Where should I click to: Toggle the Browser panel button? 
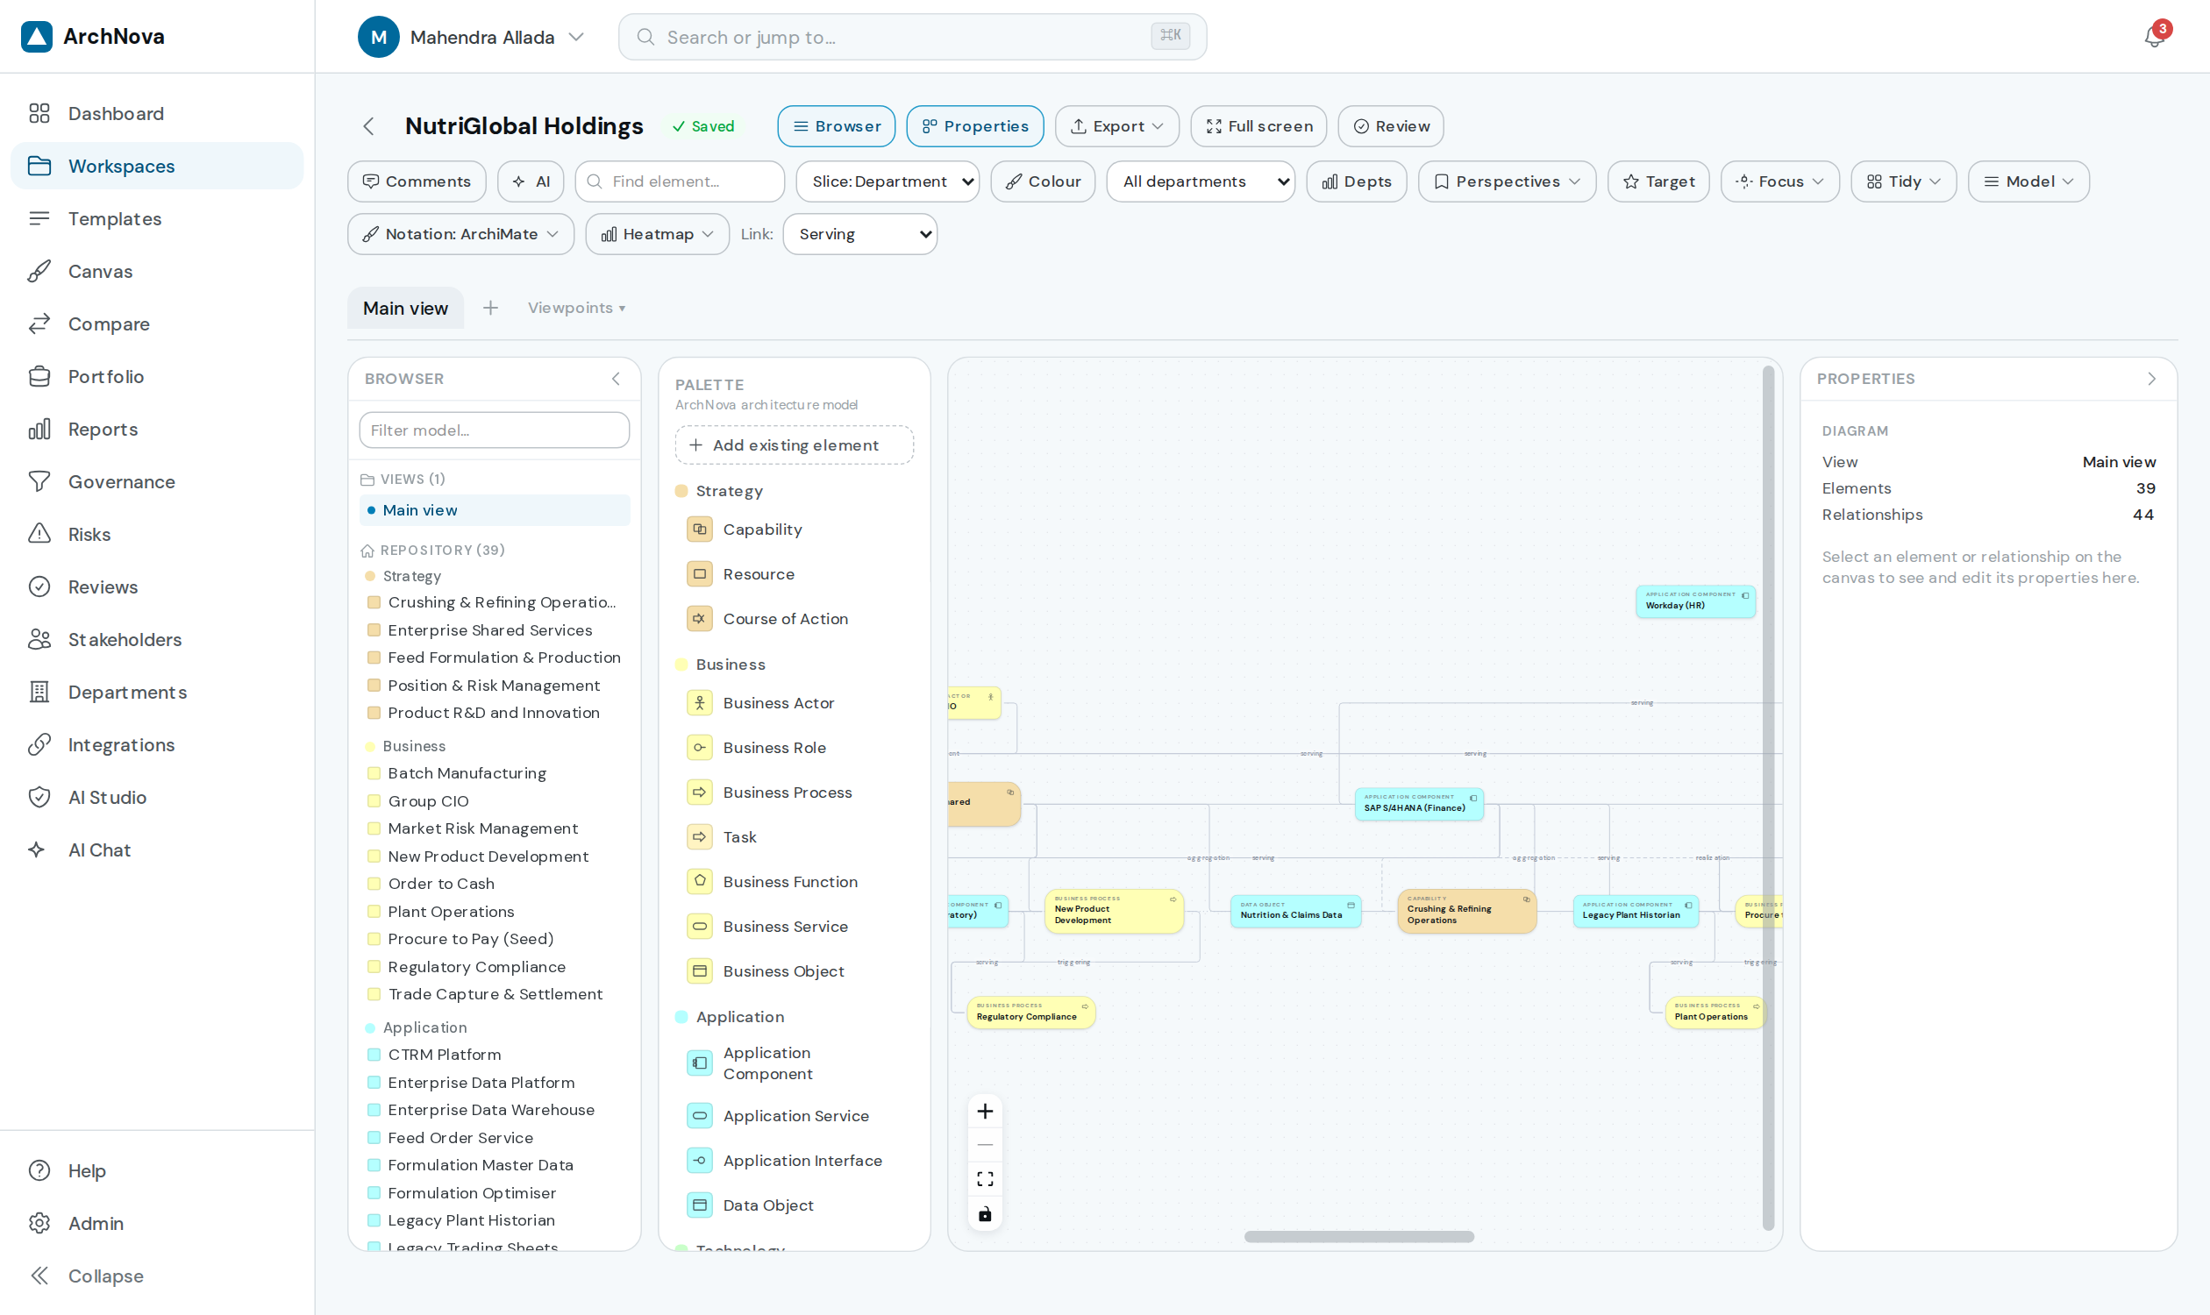coord(836,126)
